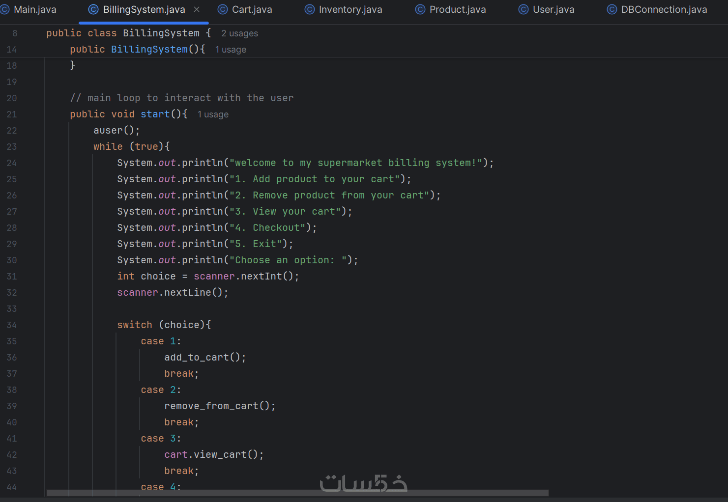
Task: Click the string '5. Exit'
Action: [256, 244]
